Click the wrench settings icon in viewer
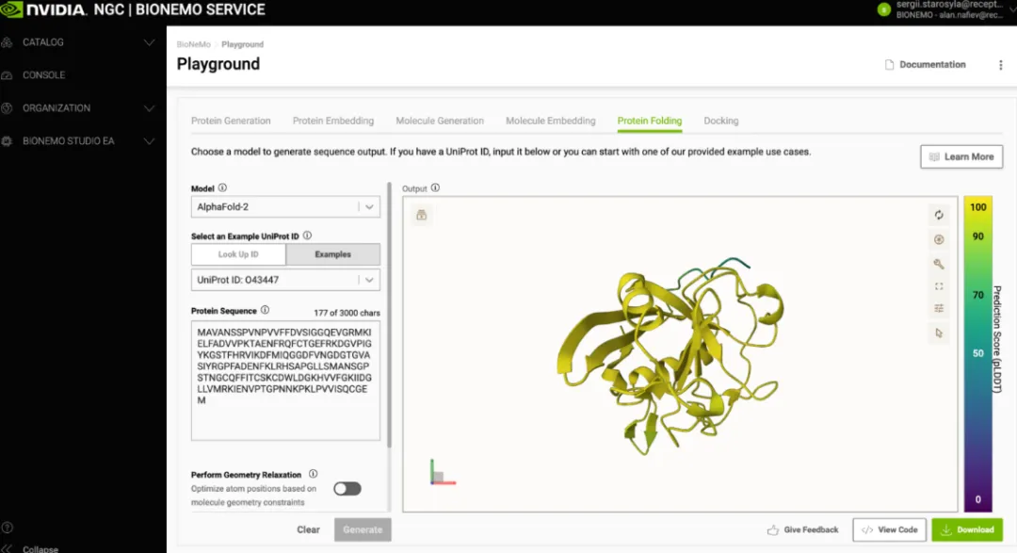Viewport: 1017px width, 553px height. pyautogui.click(x=939, y=264)
